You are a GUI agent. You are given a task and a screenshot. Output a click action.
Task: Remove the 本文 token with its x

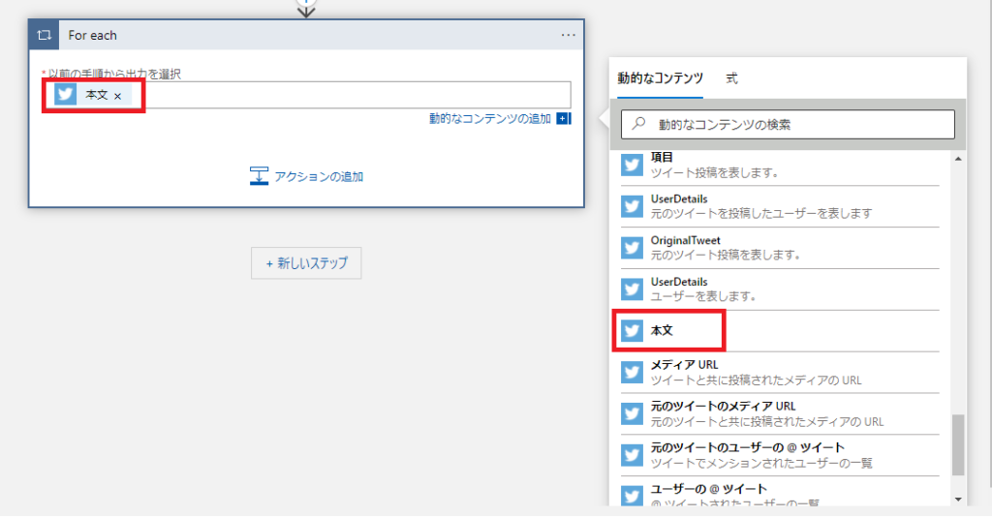(x=118, y=96)
